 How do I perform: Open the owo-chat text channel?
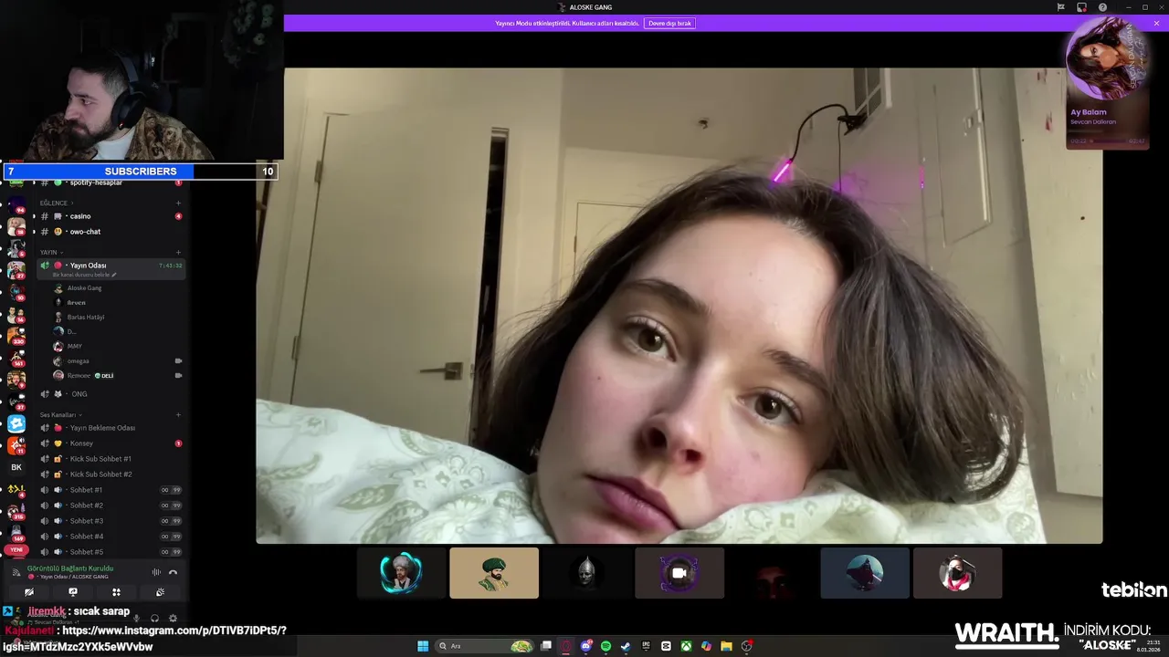tap(110, 232)
